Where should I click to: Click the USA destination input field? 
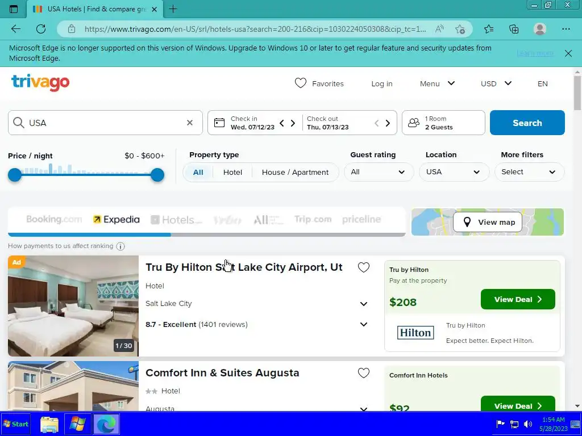click(105, 123)
